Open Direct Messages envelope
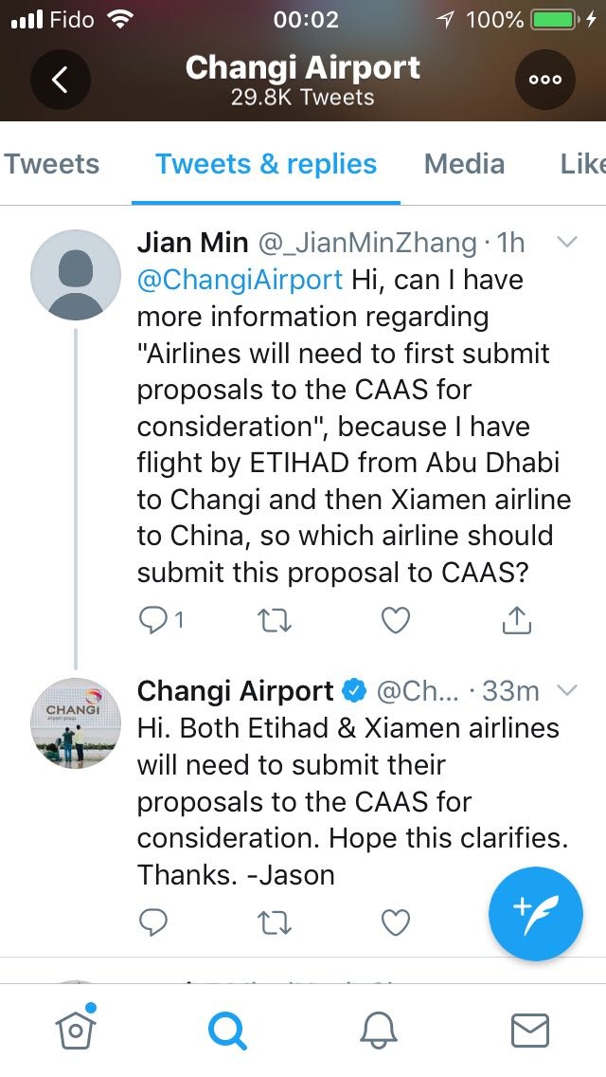The height and width of the screenshot is (1077, 606). 529,1029
